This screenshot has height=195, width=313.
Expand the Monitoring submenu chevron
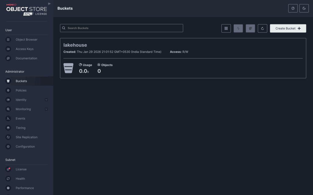46,109
